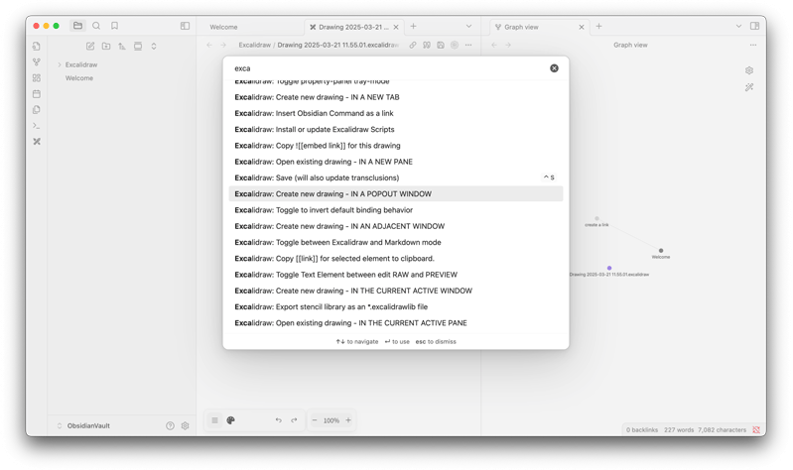The image size is (793, 470).
Task: Click the undo arrow in Excalidraw
Action: pyautogui.click(x=278, y=420)
